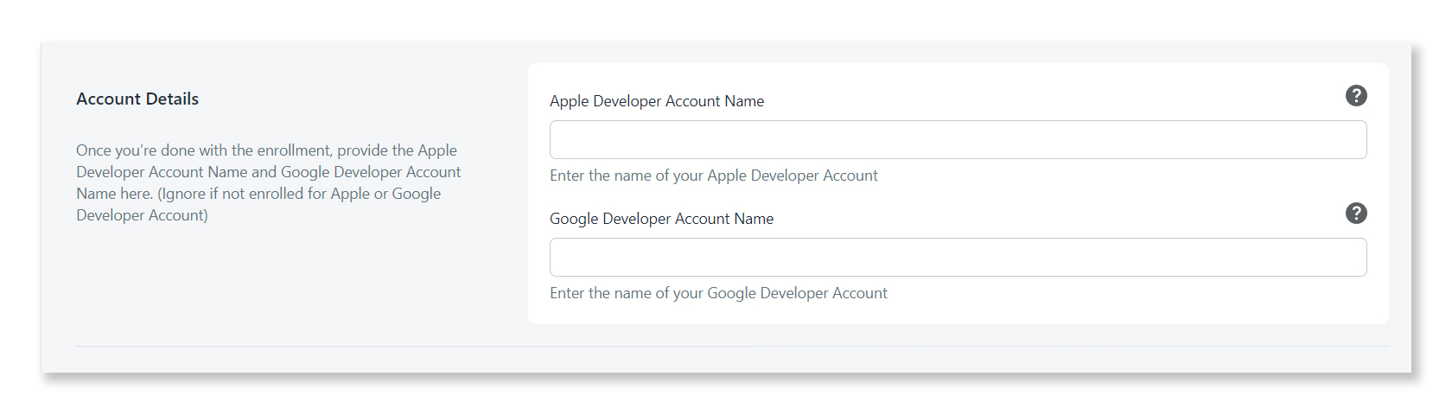Click 'Name here.' in the description paragraph

(x=114, y=194)
